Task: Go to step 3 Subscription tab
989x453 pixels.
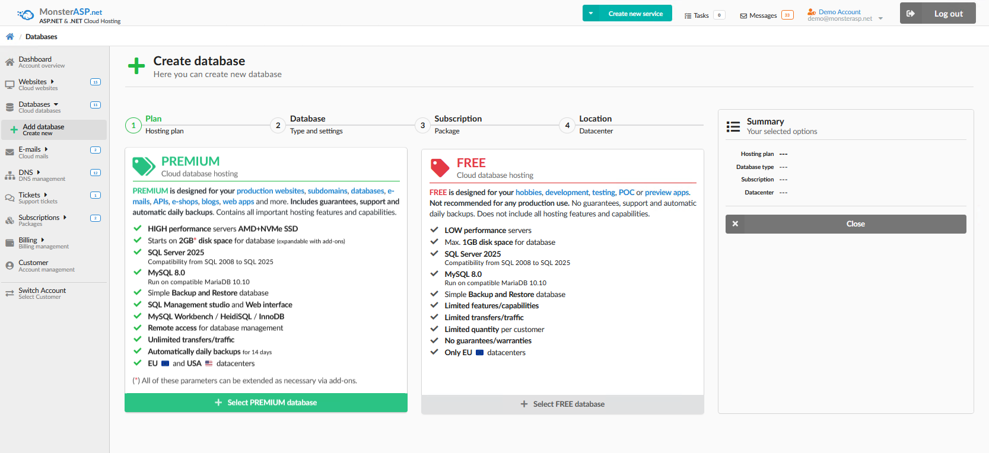Action: 457,125
